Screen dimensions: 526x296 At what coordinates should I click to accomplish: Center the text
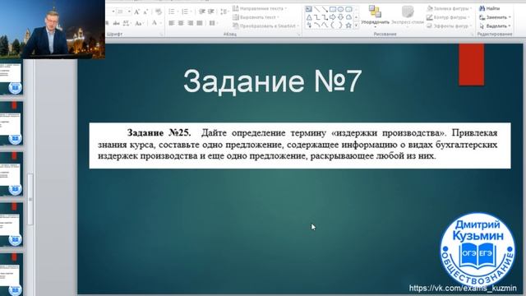coord(181,23)
